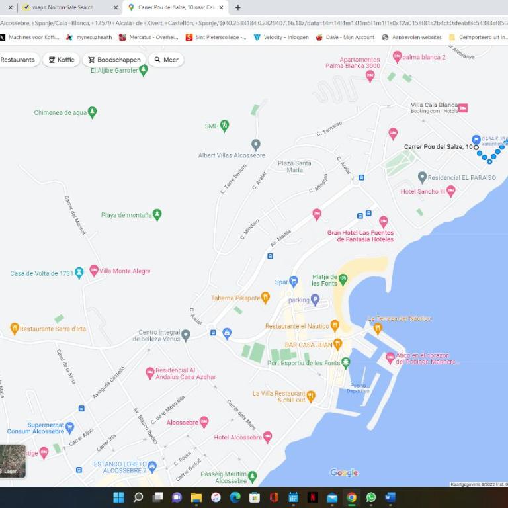
Task: Open Platja de les Fonts beach pin
Action: (343, 280)
